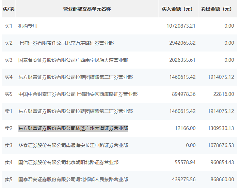Image resolution: width=240 pixels, height=189 pixels.
Task: Select the 卖5 row label
Action: (x=9, y=179)
